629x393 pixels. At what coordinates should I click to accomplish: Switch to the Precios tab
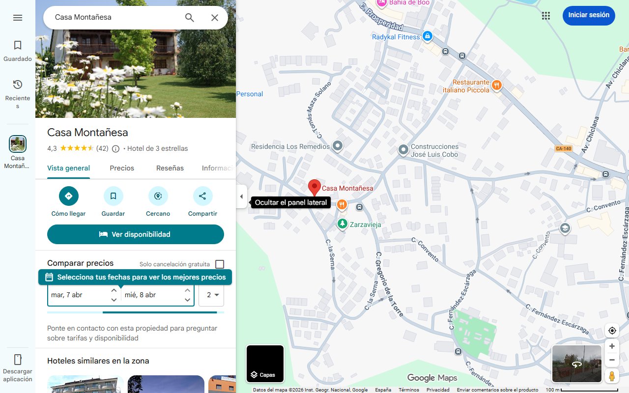pyautogui.click(x=122, y=168)
